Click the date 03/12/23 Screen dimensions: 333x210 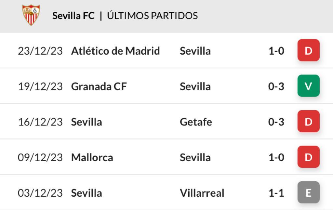tap(40, 193)
